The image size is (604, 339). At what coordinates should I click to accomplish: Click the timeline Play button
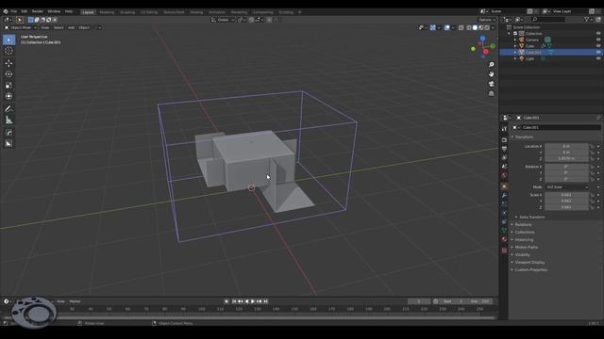(x=253, y=301)
